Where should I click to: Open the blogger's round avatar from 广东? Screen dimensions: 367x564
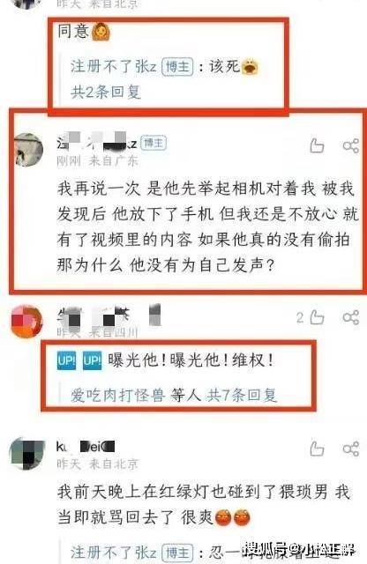(27, 150)
